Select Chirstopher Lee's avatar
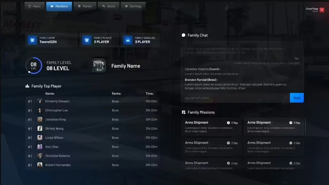 click(x=40, y=110)
